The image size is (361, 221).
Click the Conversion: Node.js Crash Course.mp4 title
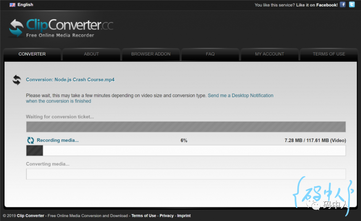pyautogui.click(x=70, y=79)
